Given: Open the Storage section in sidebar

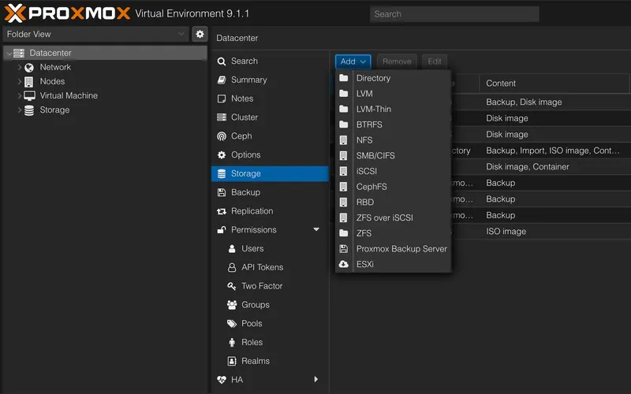Looking at the screenshot, I should pyautogui.click(x=270, y=173).
